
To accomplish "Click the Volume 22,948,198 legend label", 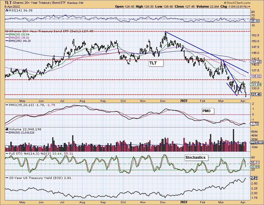I will pyautogui.click(x=25, y=129).
